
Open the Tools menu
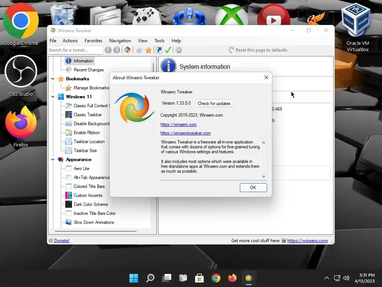point(159,41)
